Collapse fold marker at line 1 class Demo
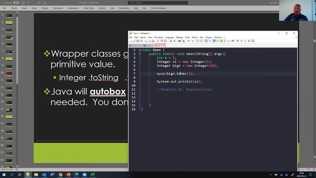 [x=140, y=50]
